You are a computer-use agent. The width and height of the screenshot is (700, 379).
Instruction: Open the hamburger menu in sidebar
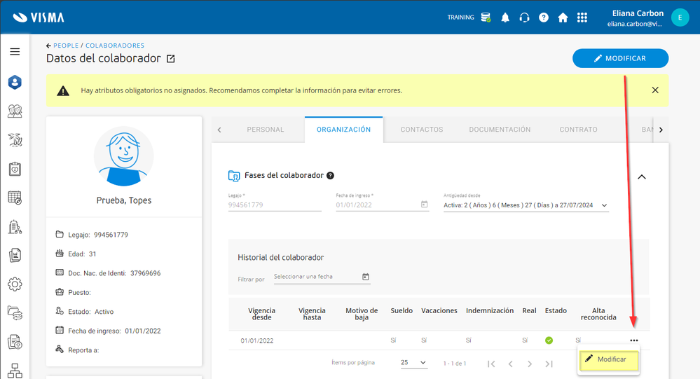click(15, 52)
